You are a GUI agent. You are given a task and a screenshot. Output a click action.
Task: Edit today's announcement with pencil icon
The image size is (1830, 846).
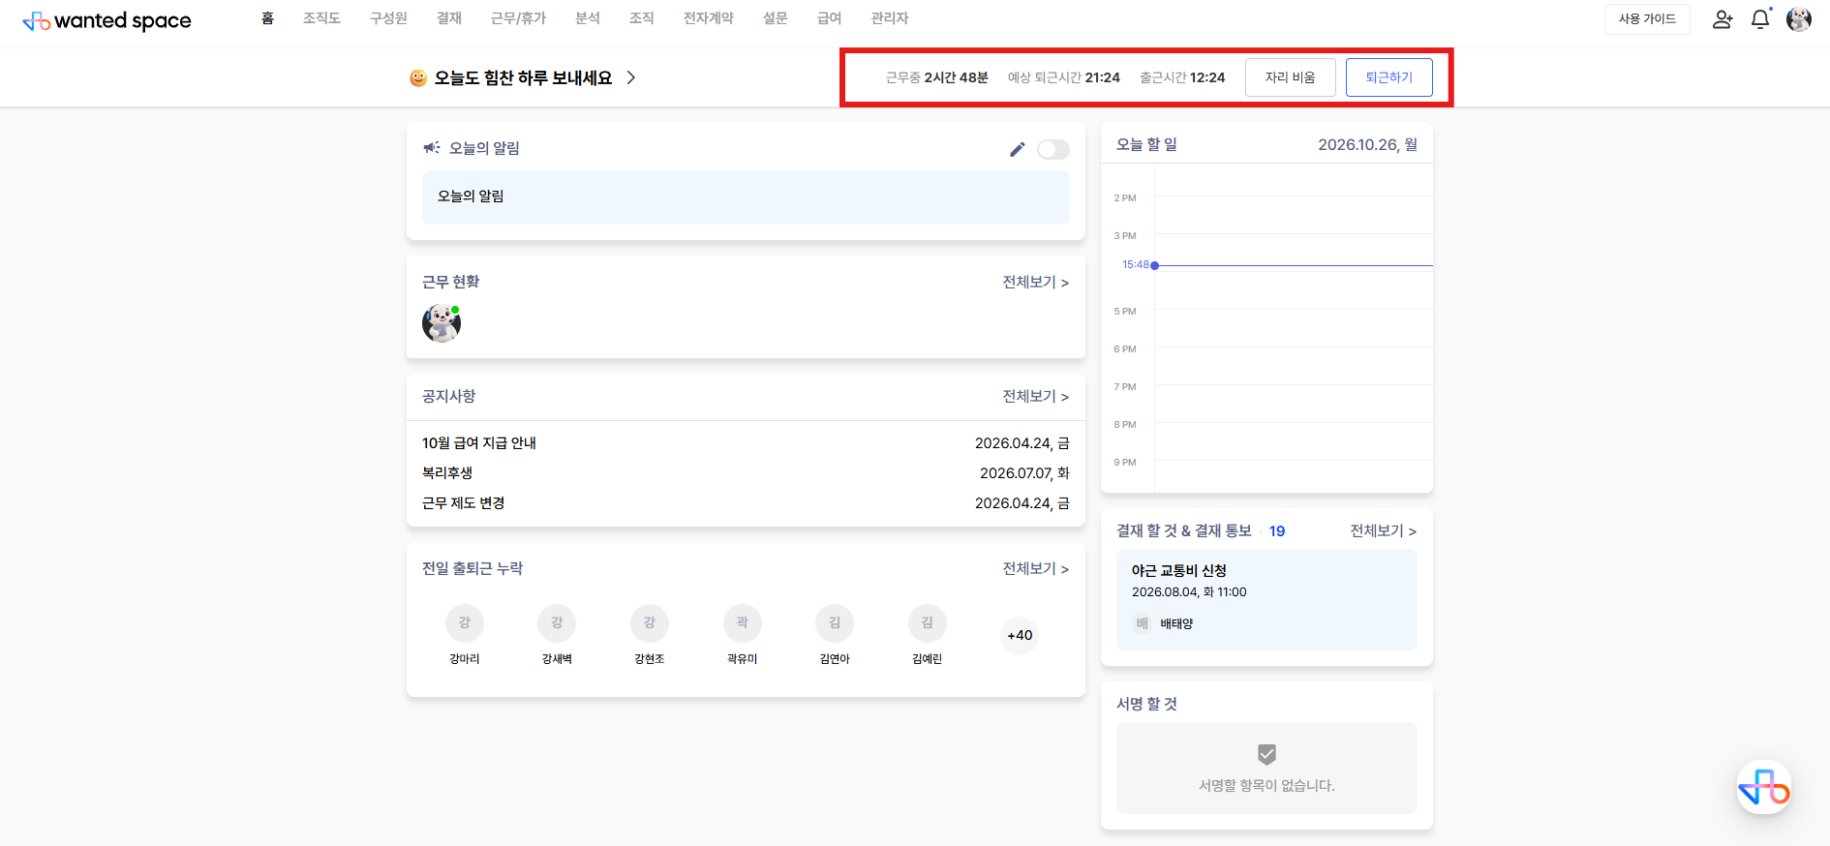pos(1017,149)
